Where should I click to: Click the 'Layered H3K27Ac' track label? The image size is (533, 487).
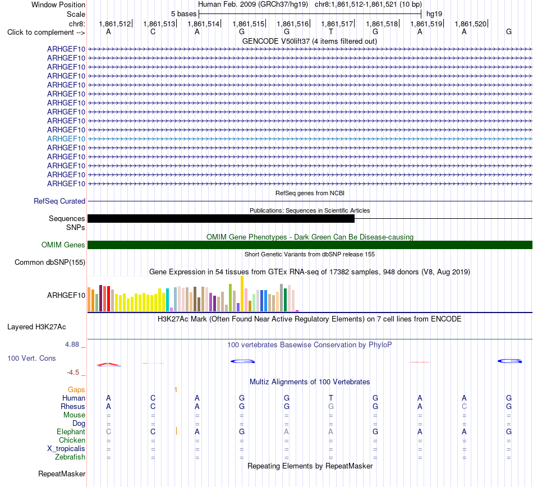coord(36,327)
